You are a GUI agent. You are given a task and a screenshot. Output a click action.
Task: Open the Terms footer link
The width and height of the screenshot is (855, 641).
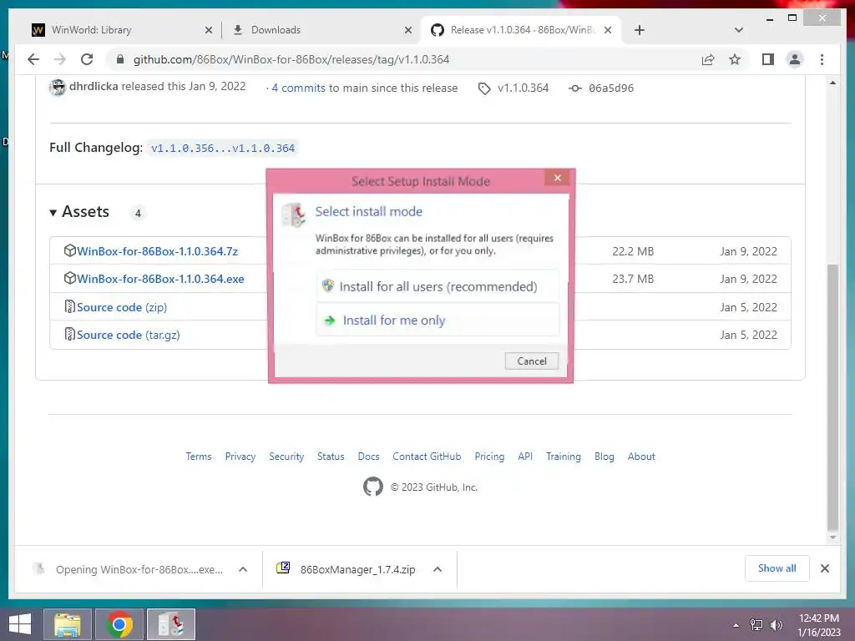pos(199,457)
